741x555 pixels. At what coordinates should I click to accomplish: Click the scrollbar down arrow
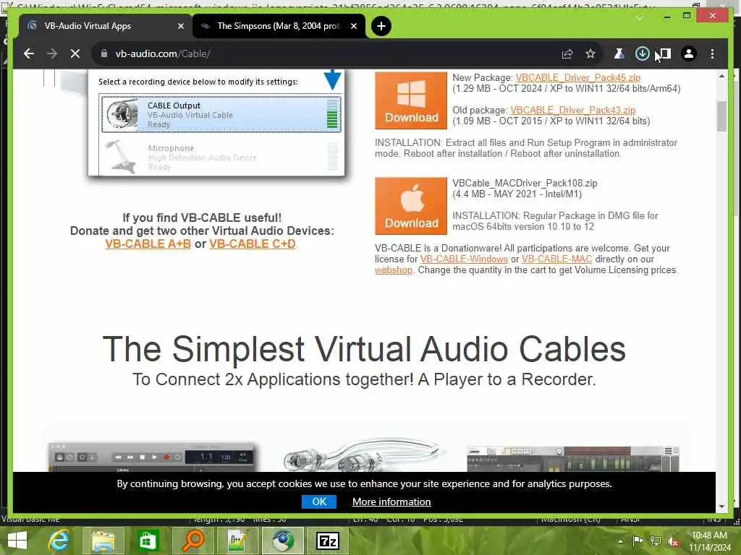[721, 507]
